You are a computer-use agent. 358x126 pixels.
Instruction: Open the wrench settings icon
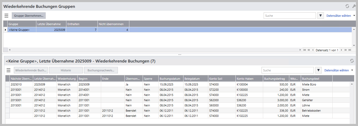(x=354, y=6)
